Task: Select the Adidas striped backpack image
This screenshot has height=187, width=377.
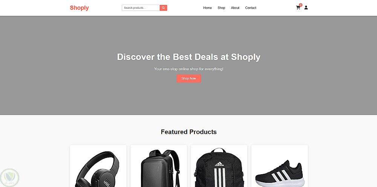Action: coord(219,168)
